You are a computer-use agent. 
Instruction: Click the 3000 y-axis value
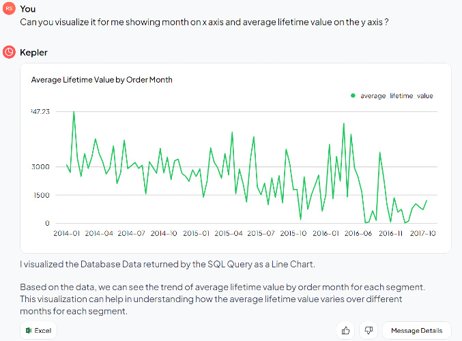pyautogui.click(x=41, y=167)
